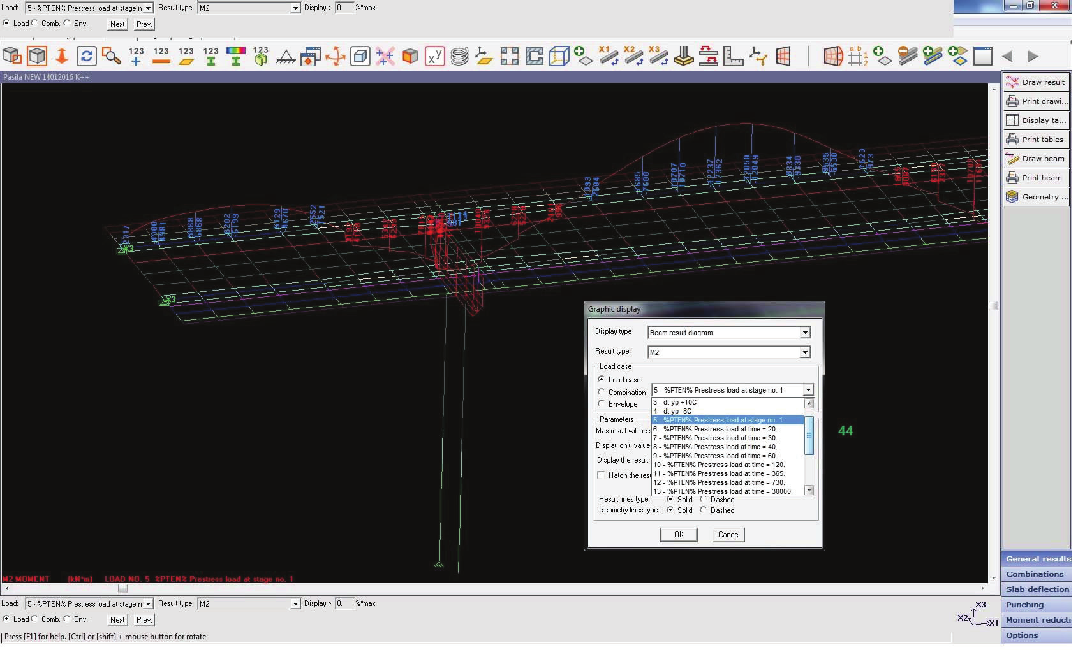Click Print tables button
The width and height of the screenshot is (1078, 650).
click(1036, 140)
